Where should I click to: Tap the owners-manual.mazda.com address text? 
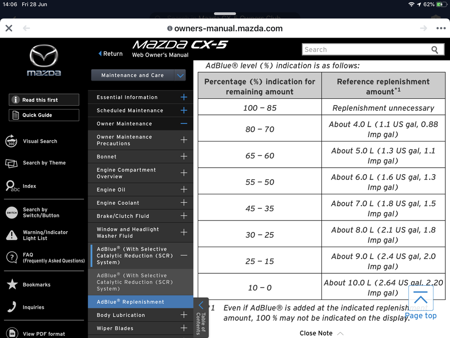click(229, 28)
